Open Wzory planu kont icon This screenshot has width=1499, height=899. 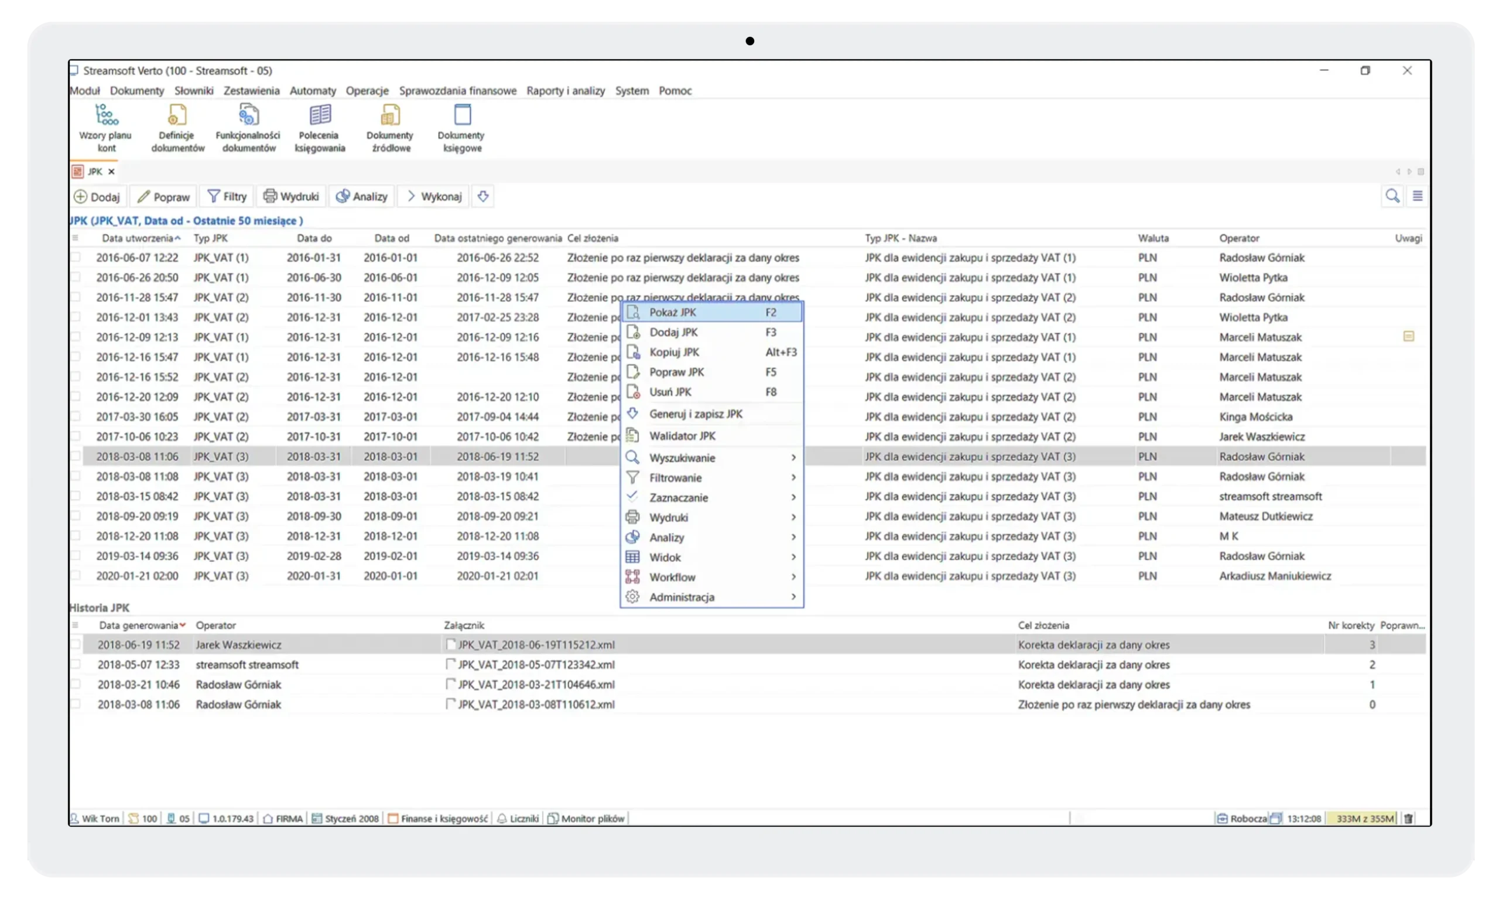tap(106, 115)
